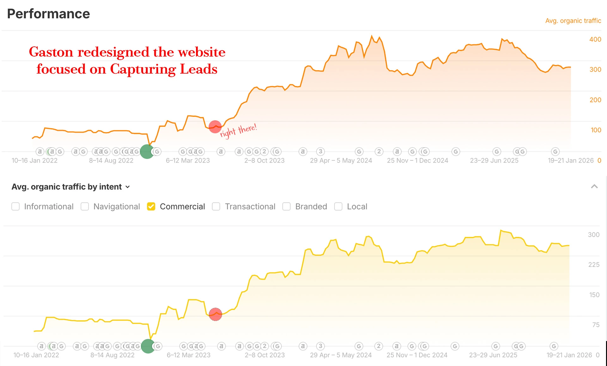Click the 'Avg. organic traffic' legend label
607x366 pixels.
pyautogui.click(x=573, y=21)
